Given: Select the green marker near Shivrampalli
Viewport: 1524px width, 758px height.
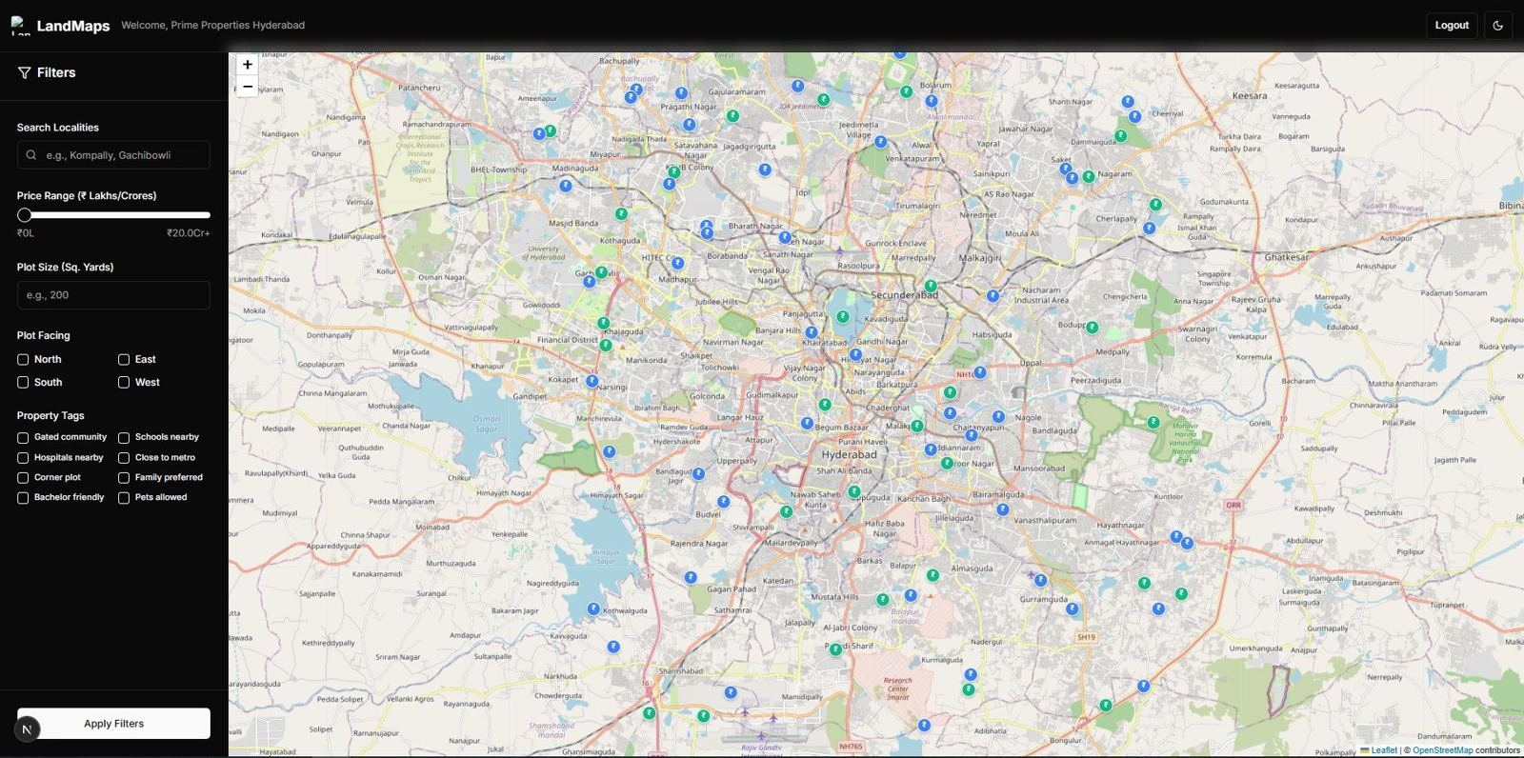Looking at the screenshot, I should click(786, 511).
